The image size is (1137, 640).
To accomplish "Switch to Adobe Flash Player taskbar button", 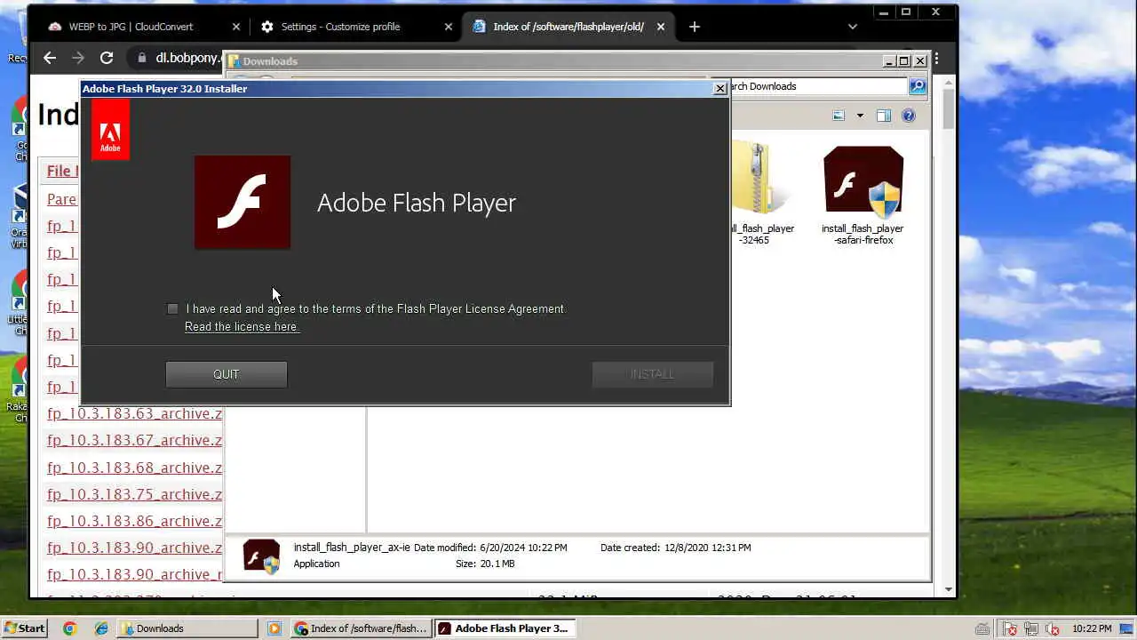I will pyautogui.click(x=504, y=628).
